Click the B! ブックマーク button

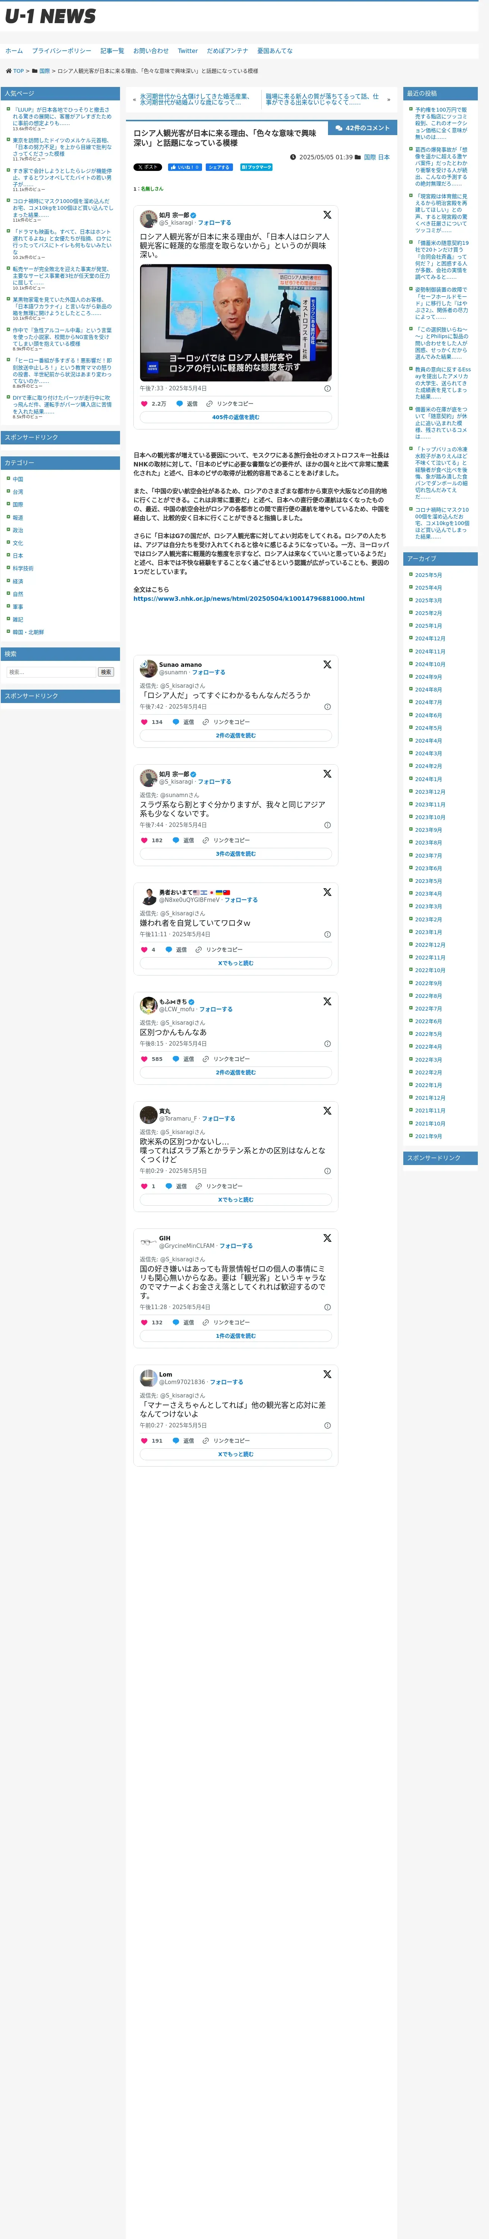coord(256,167)
